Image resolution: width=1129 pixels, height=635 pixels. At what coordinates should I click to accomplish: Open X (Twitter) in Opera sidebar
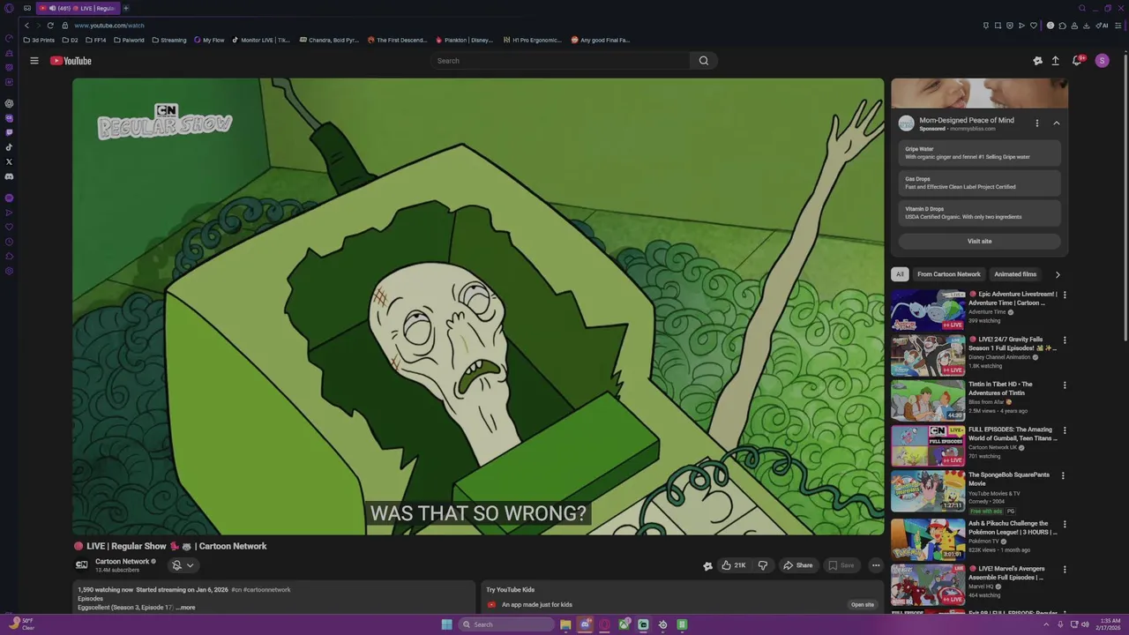pyautogui.click(x=9, y=161)
